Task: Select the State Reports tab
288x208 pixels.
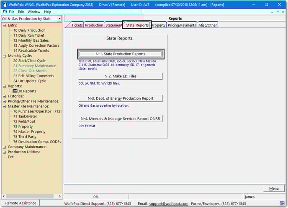Action: click(x=137, y=25)
